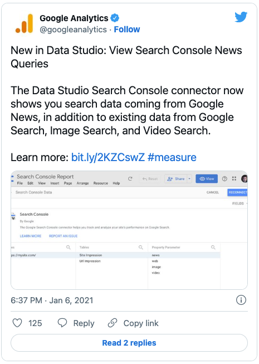Open the FIELDS expander
259x364 pixels.
[240, 203]
